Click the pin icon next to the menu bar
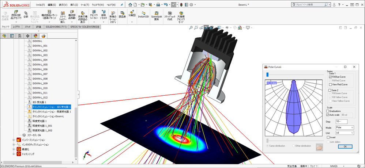The height and width of the screenshot is (168, 365). (121, 5)
